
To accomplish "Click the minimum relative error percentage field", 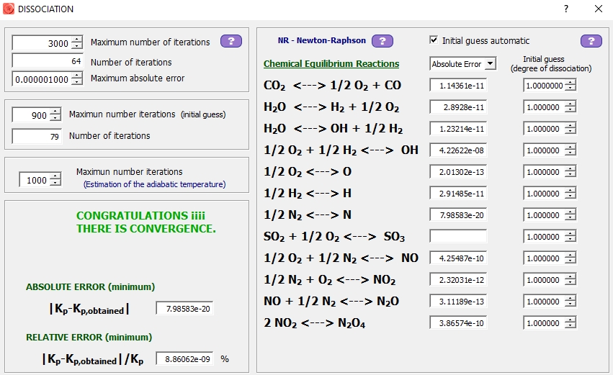I will click(x=184, y=358).
